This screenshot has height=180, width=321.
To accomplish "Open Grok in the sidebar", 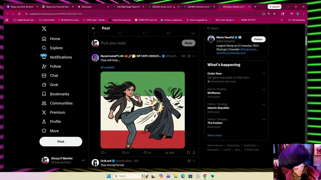I will [x=50, y=85].
